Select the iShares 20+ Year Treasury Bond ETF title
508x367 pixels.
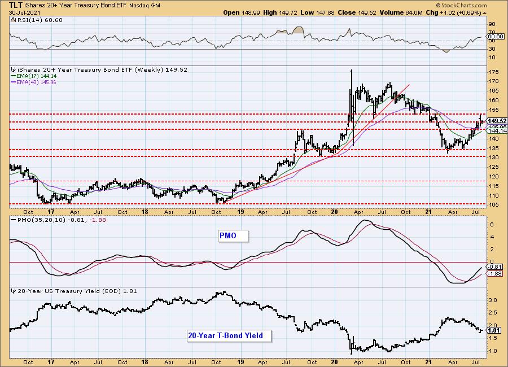[x=76, y=6]
